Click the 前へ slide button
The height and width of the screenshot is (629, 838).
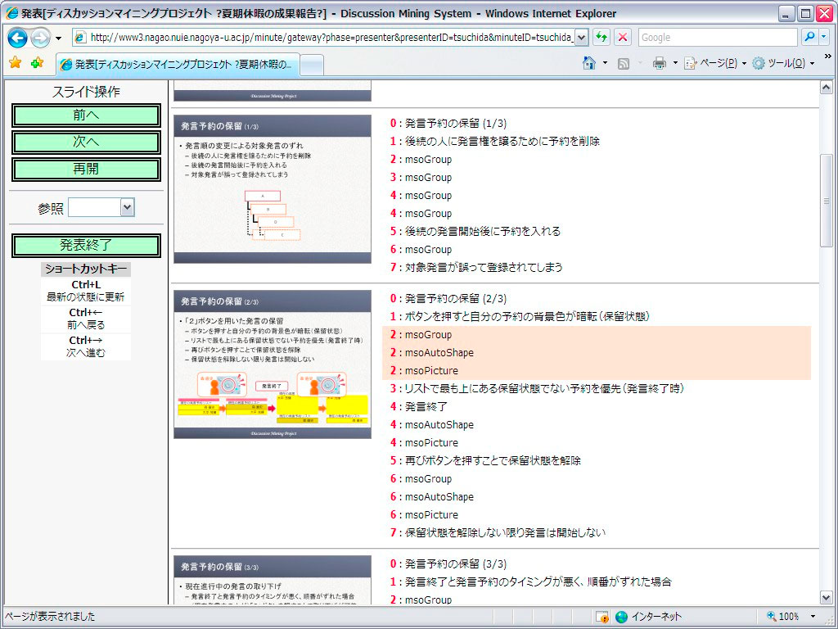click(x=86, y=115)
